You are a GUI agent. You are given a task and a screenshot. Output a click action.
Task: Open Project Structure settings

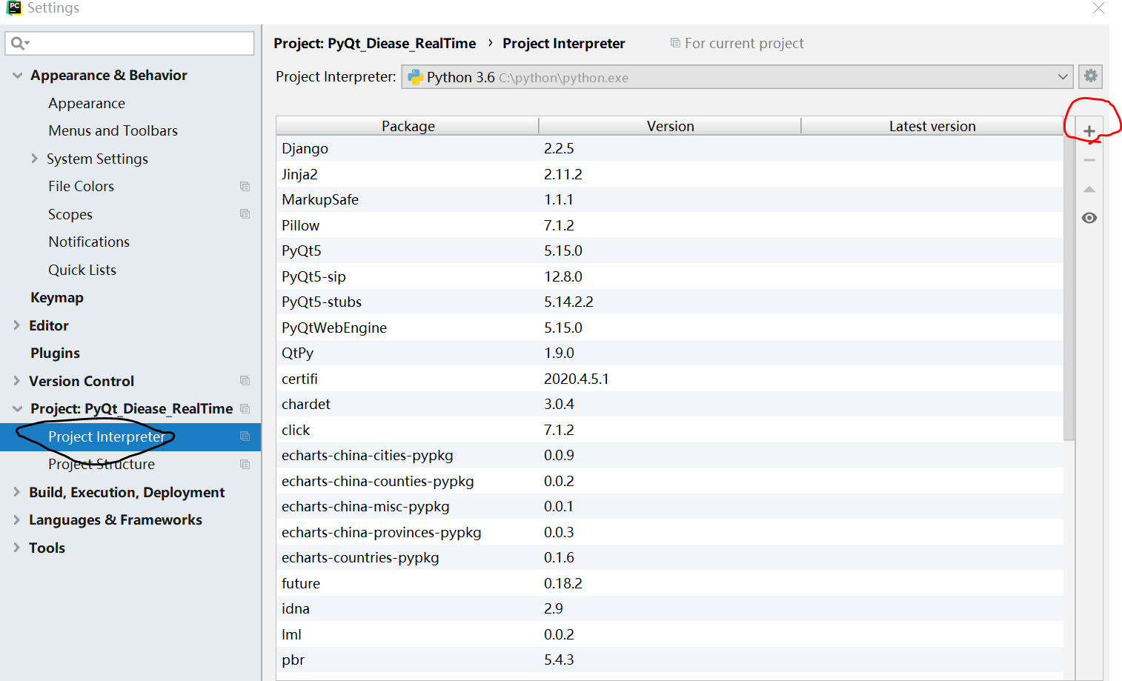(x=101, y=464)
